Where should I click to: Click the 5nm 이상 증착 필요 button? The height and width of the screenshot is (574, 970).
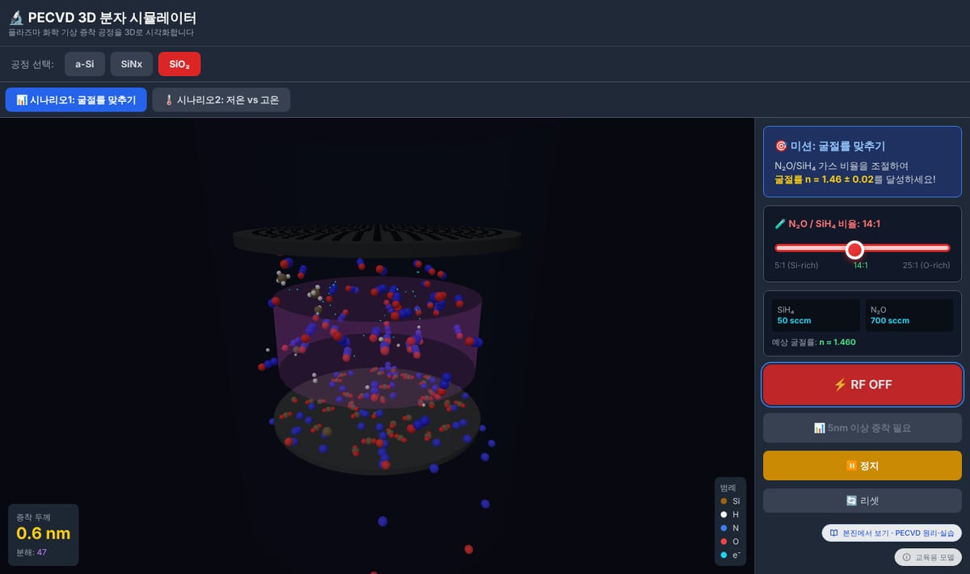click(862, 428)
